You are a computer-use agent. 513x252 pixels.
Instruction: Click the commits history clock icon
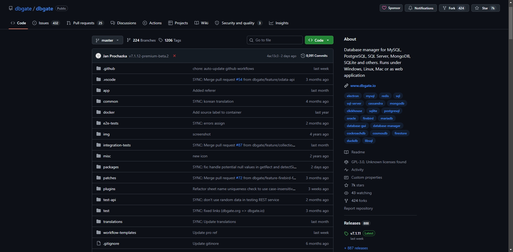[x=303, y=56]
